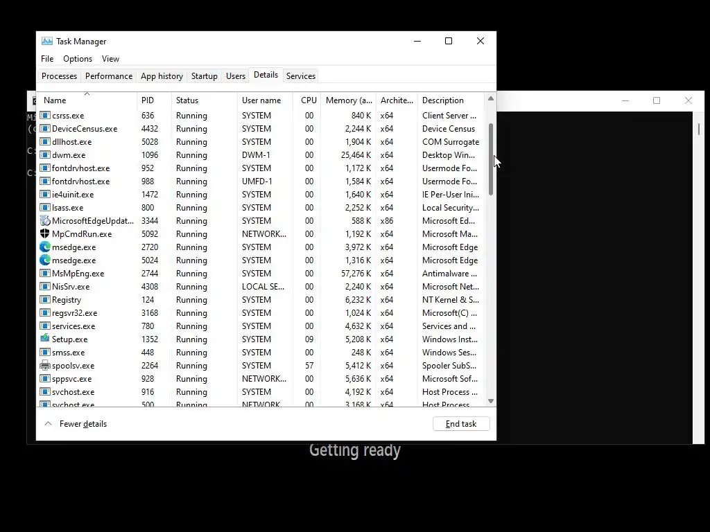Screen dimensions: 710x532
Task: Close the background console window
Action: click(689, 100)
